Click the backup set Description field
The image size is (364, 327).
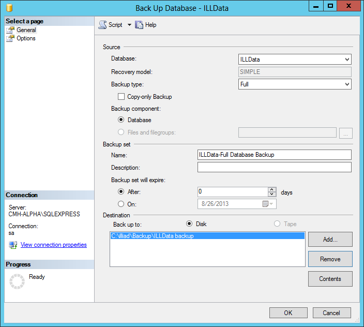[274, 167]
